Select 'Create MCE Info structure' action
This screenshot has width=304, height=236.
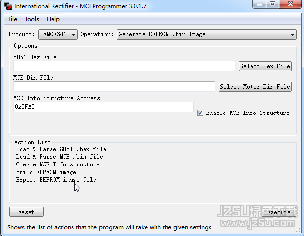click(x=58, y=164)
